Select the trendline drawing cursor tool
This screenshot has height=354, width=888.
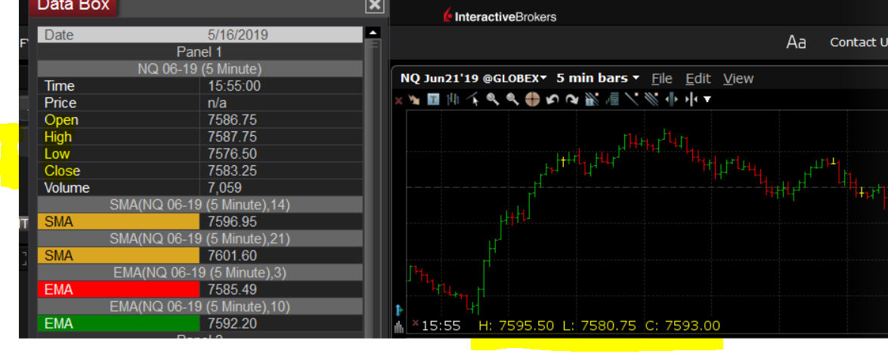pos(472,100)
